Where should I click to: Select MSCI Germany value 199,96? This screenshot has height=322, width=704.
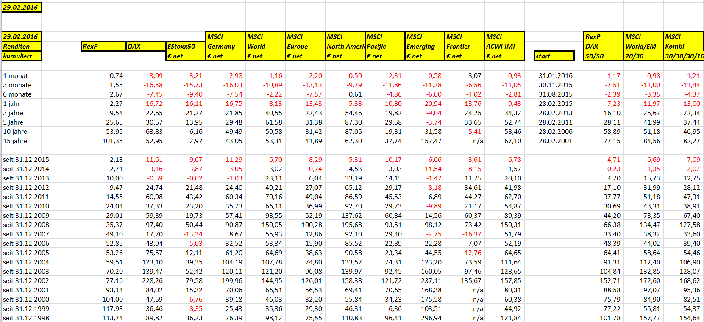tap(232, 280)
